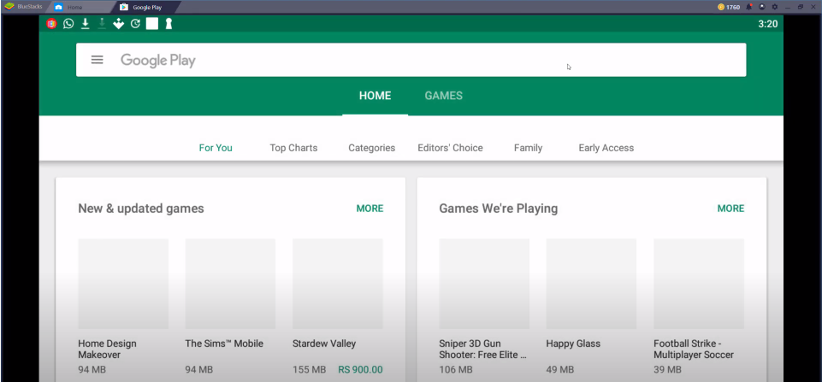Image resolution: width=822 pixels, height=382 pixels.
Task: Click the RS 900.00 price of Stardew Valley
Action: click(360, 370)
